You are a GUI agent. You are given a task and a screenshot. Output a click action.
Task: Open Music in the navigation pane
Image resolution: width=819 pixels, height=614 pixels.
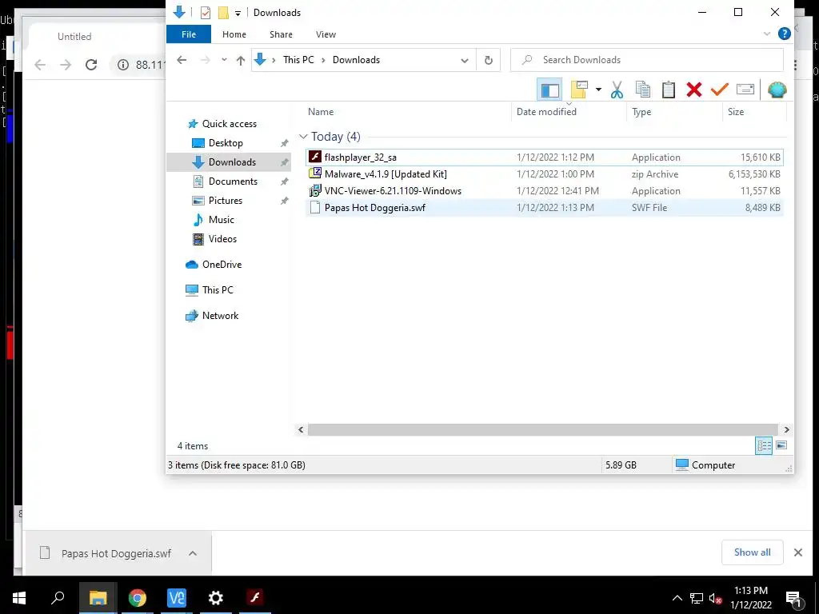point(221,221)
